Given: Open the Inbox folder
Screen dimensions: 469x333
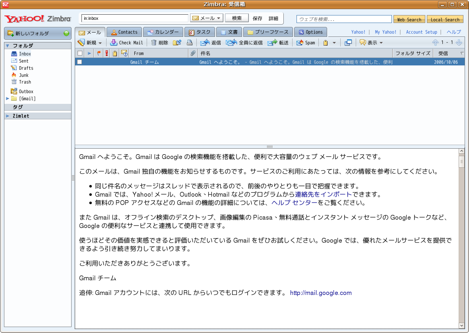Looking at the screenshot, I should point(25,54).
